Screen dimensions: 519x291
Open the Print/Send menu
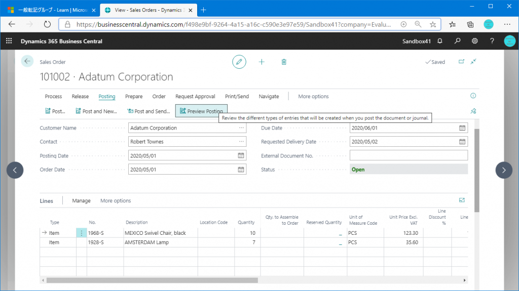[x=237, y=96]
